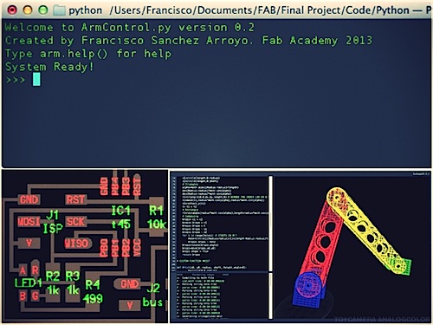Click the >>> Python prompt

16,80
